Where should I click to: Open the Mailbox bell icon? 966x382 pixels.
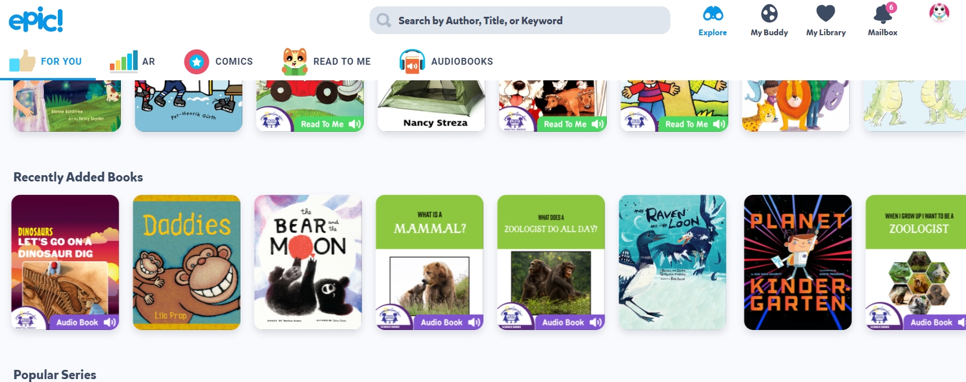(883, 14)
